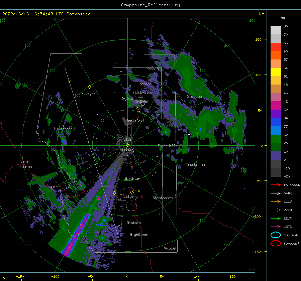Click the lightest grey swatch atop dBZ scale

click(276, 30)
